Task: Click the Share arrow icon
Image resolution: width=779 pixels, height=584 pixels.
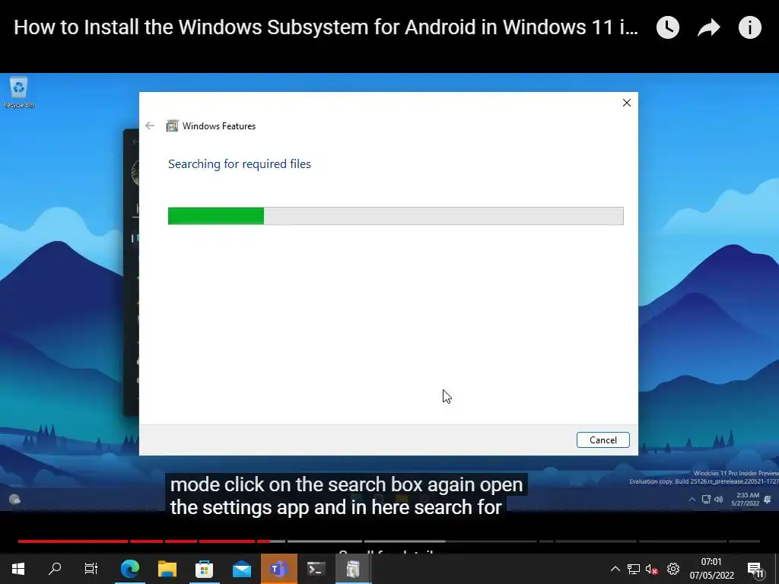Action: tap(708, 27)
